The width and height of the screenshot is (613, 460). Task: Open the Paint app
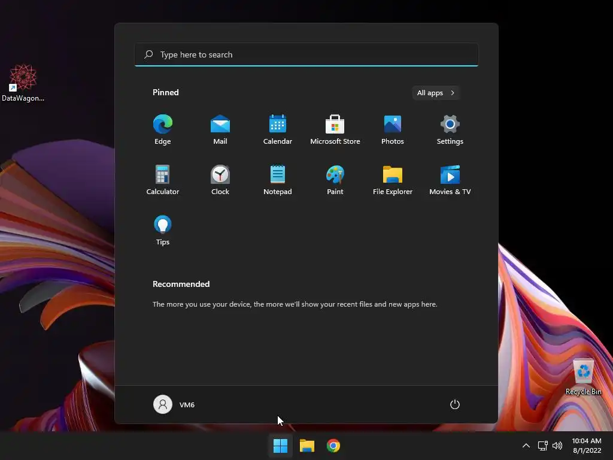coord(335,180)
